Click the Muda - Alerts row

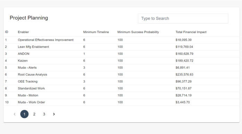click(x=122, y=68)
